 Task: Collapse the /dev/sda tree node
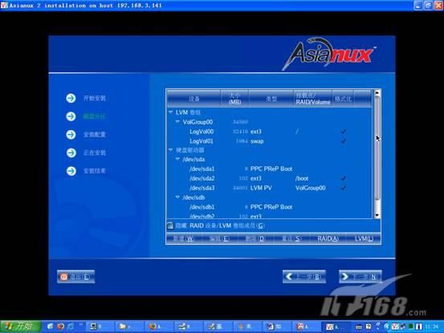177,159
